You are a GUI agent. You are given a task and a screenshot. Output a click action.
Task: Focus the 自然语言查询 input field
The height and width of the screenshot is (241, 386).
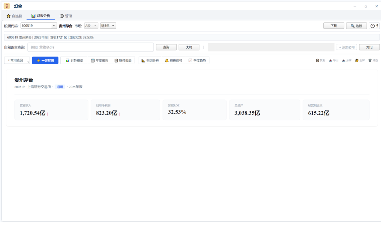[x=90, y=47]
